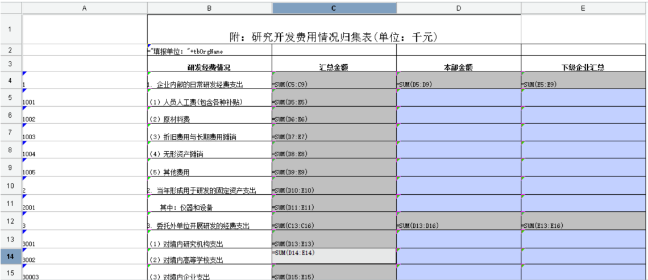648x280 pixels.
Task: Select code cell 3001
Action: (84, 239)
